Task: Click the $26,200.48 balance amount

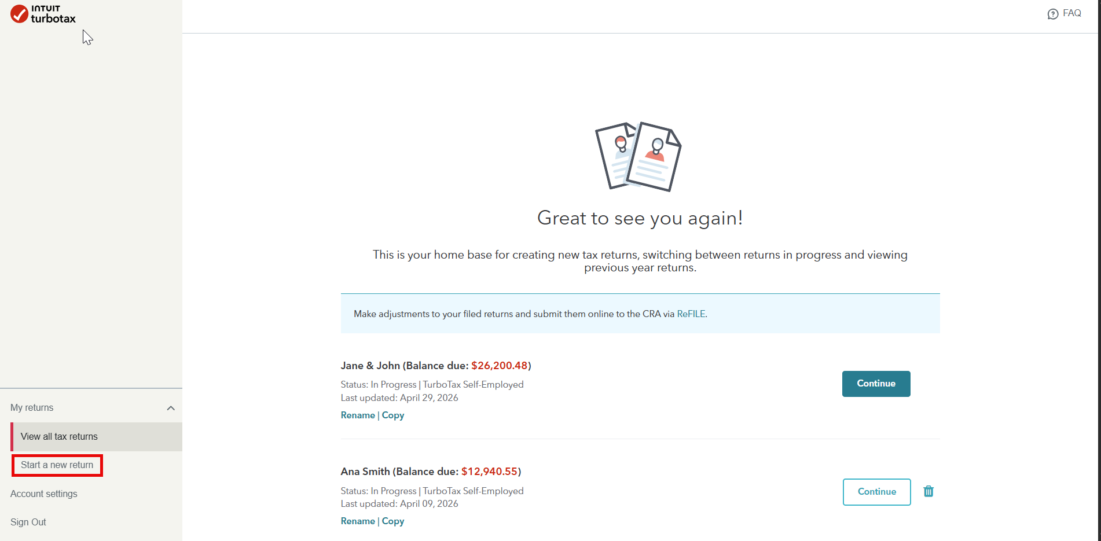Action: 500,366
